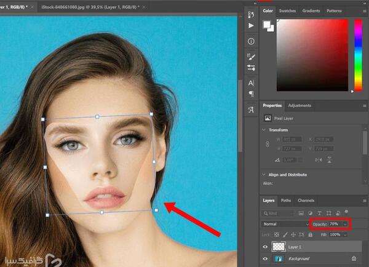Image resolution: width=369 pixels, height=267 pixels.
Task: Open the Opacity 70% dropdown arrow
Action: tap(345, 224)
